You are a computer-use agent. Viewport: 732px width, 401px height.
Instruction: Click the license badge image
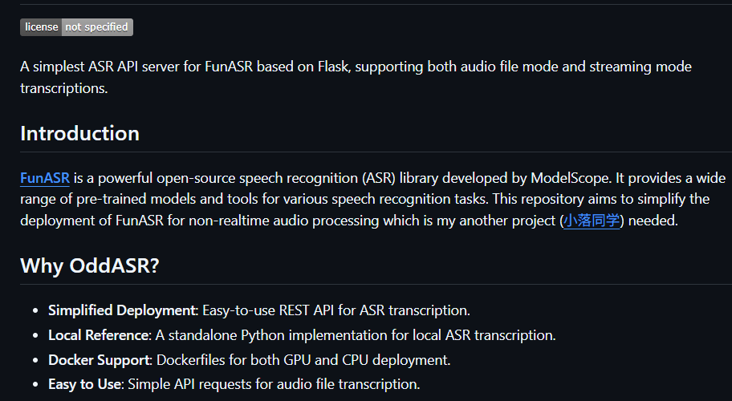coord(76,27)
